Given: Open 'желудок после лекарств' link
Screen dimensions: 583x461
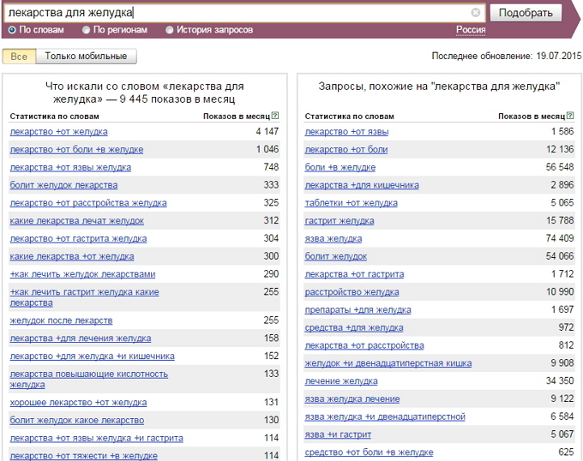Looking at the screenshot, I should pos(61,320).
